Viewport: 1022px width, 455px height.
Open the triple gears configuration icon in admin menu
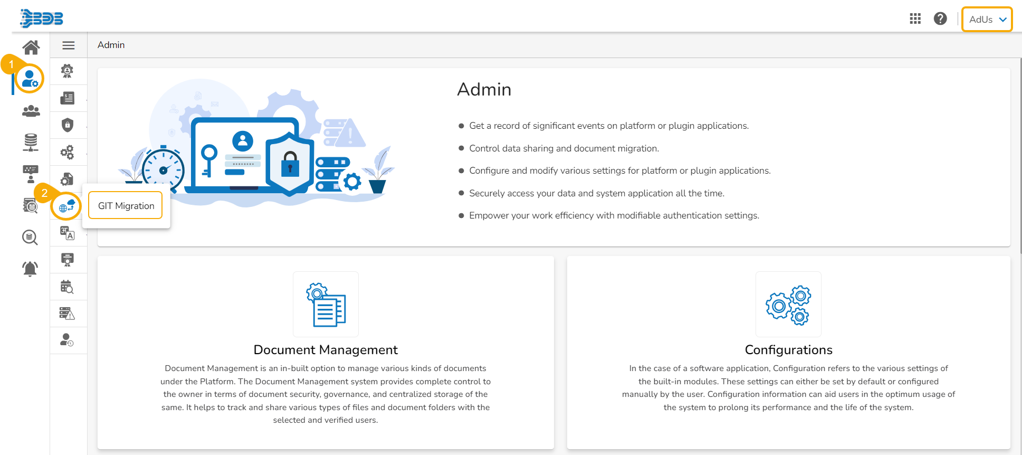[67, 152]
